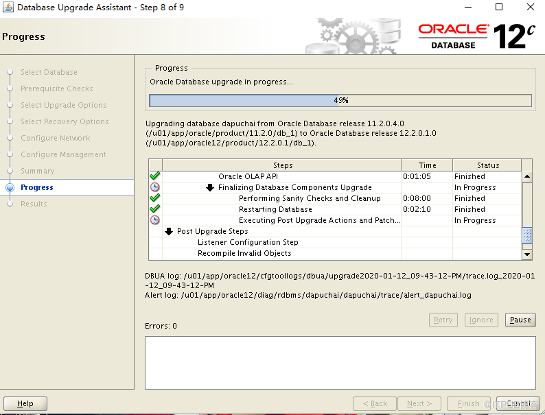545x415 pixels.
Task: Click the Progress step bullet in sidebar
Action: [10, 187]
